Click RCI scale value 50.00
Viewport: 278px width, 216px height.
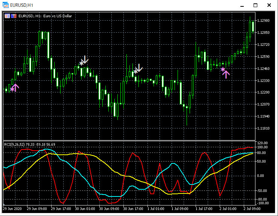261,162
